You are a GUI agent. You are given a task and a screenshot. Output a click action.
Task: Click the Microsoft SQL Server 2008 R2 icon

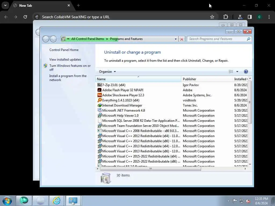click(x=99, y=120)
